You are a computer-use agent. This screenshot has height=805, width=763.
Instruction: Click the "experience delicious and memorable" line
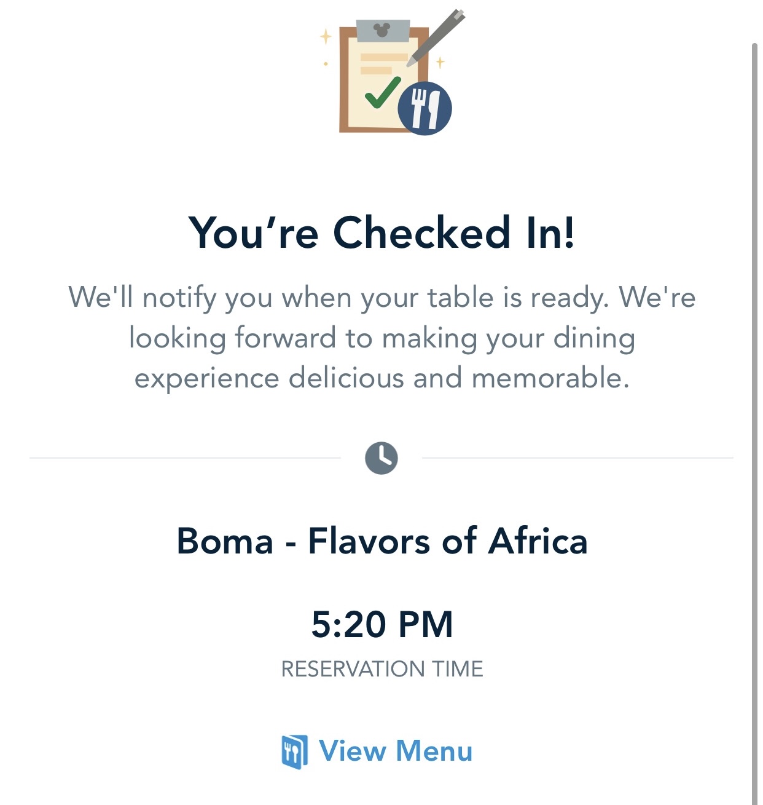point(381,378)
